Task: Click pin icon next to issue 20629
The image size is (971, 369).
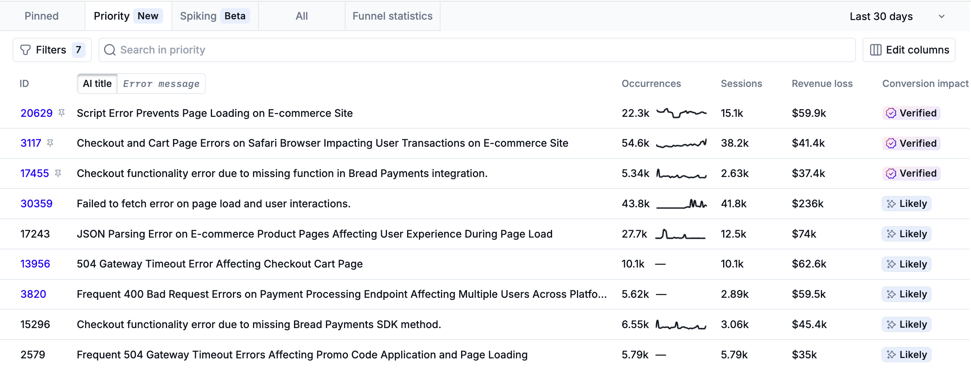Action: [61, 113]
